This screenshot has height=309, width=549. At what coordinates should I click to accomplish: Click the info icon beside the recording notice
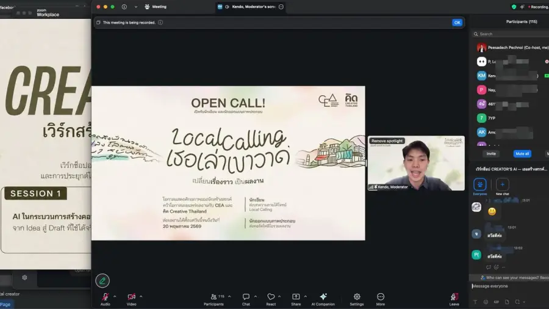(x=160, y=23)
